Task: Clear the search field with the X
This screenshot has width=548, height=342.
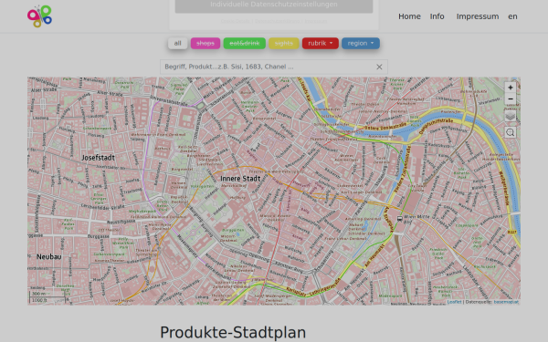Action: (379, 67)
